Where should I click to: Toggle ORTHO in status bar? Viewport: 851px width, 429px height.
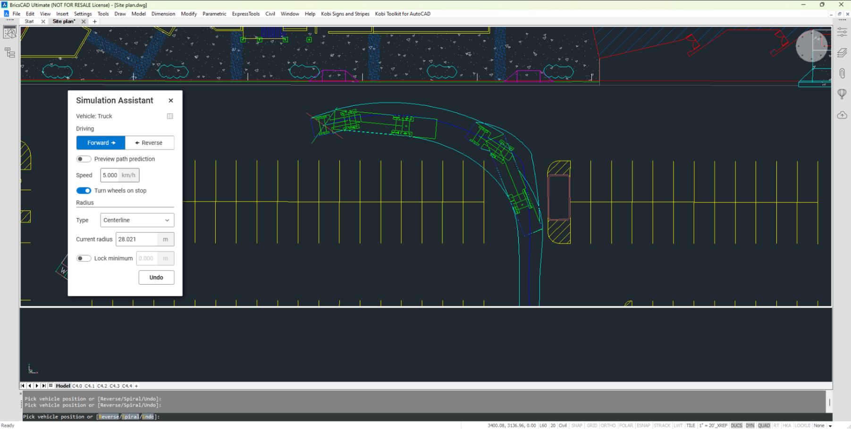tap(608, 425)
